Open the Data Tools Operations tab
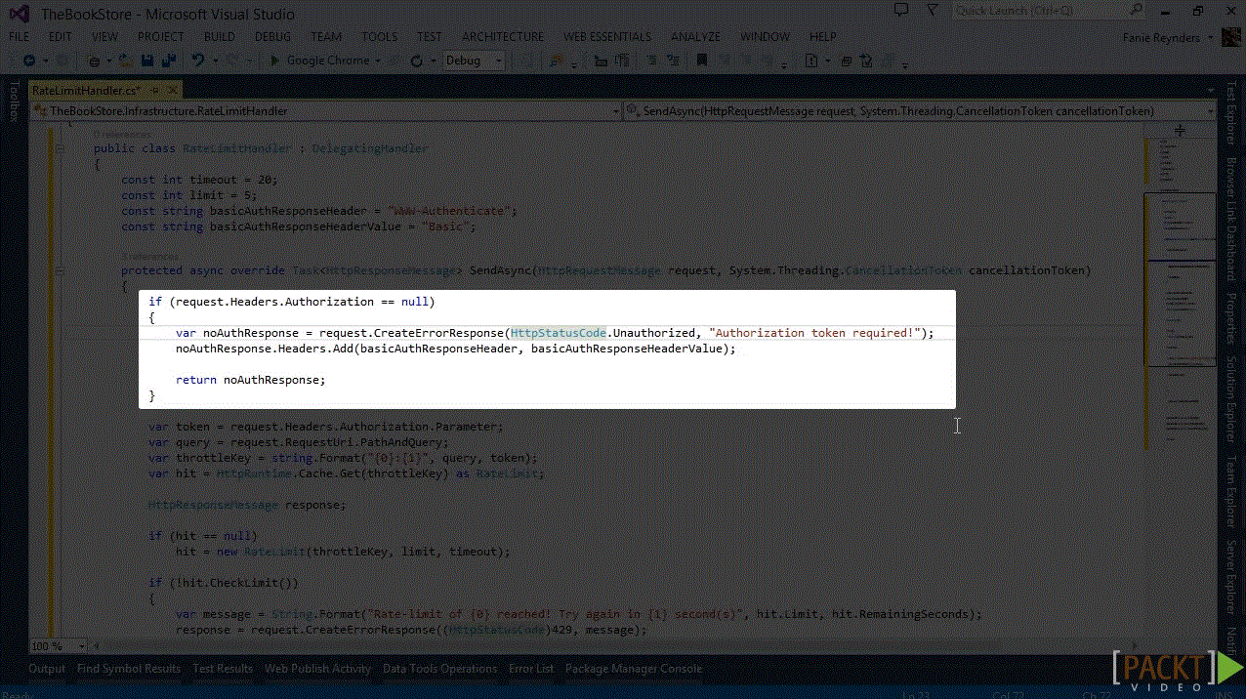 (x=439, y=669)
